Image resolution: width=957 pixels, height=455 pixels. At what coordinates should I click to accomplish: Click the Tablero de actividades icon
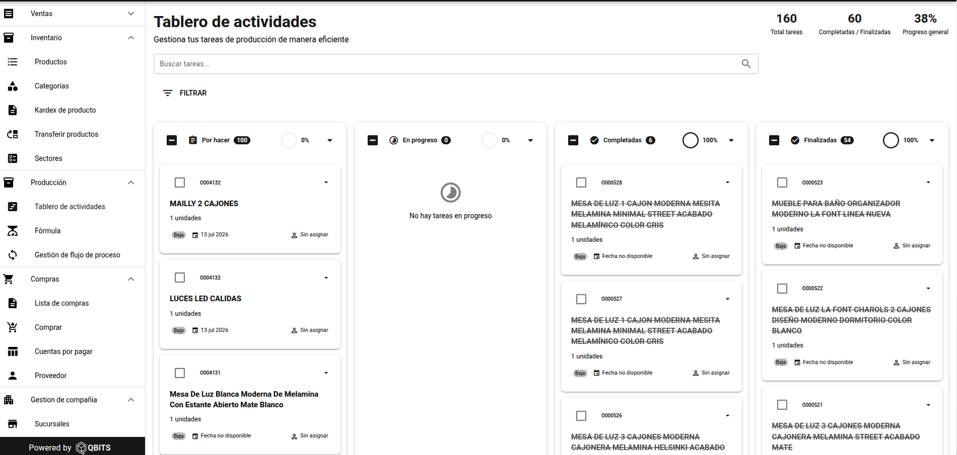13,207
